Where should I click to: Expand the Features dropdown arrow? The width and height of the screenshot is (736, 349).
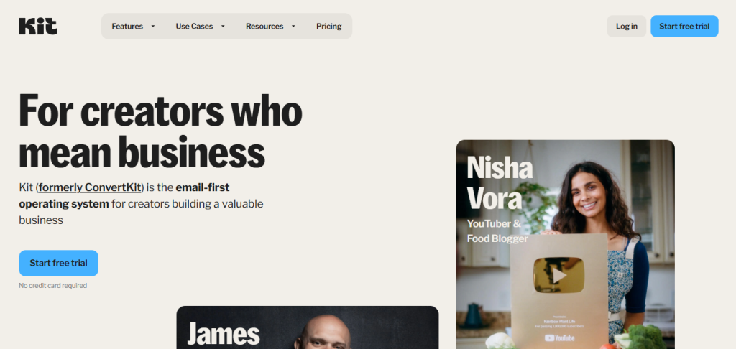(152, 27)
